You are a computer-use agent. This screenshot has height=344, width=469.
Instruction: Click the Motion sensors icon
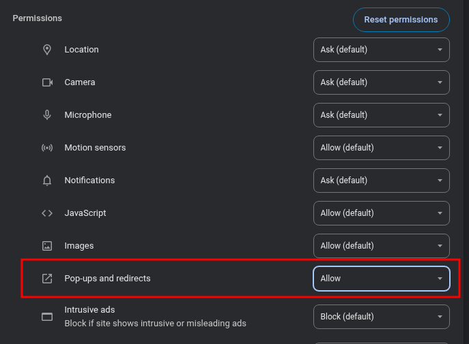47,148
